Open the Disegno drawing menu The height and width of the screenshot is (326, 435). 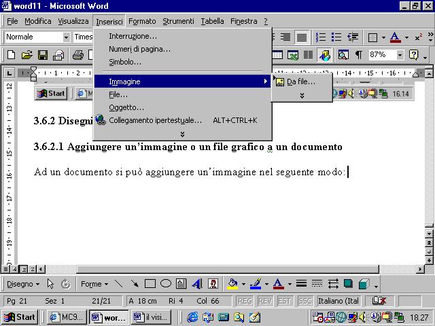pos(22,284)
